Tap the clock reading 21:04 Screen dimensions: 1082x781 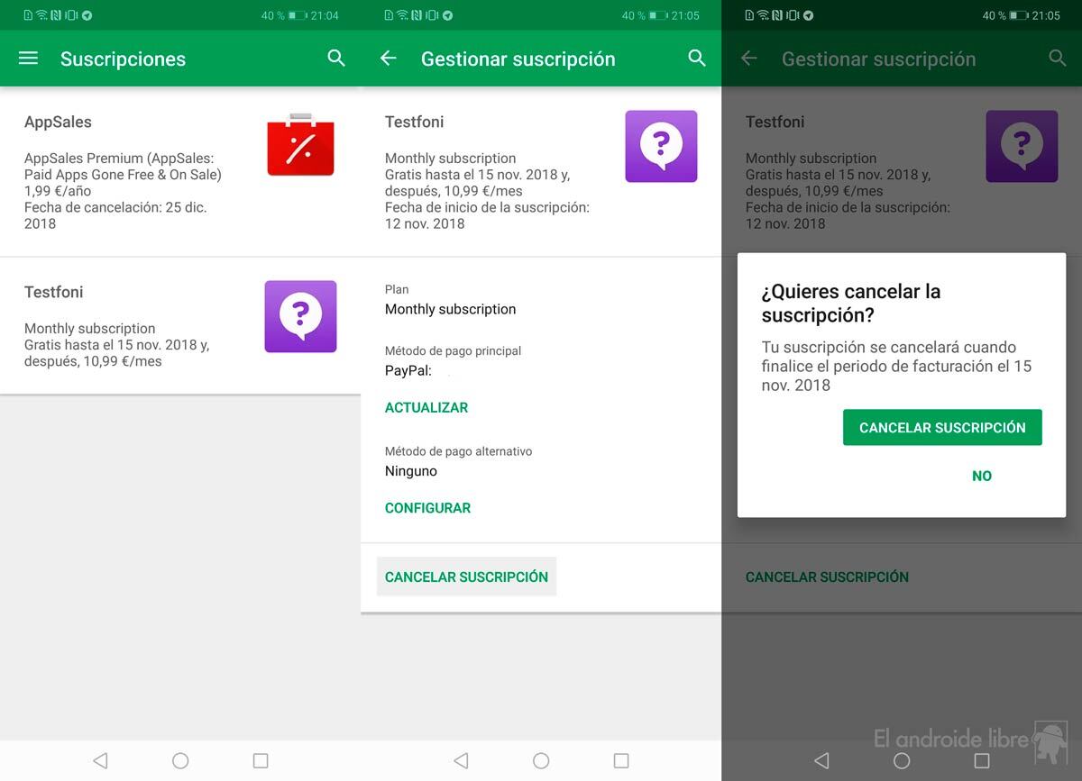pyautogui.click(x=325, y=15)
